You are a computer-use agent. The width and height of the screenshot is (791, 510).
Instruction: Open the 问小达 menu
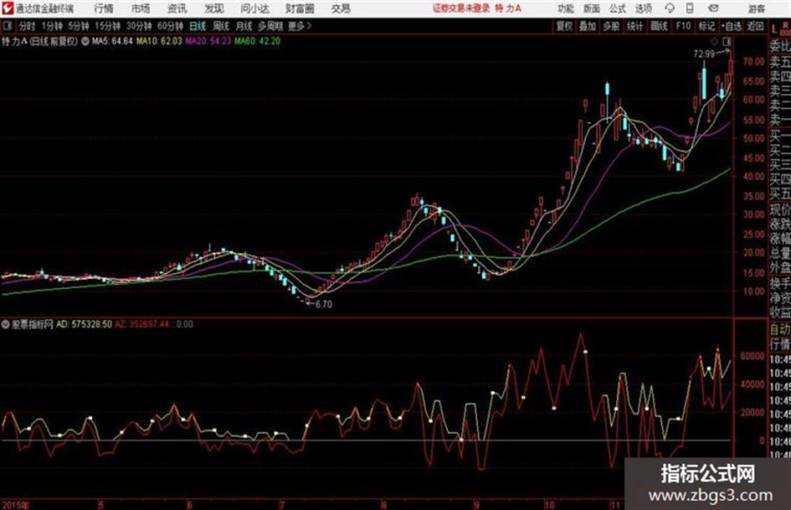coord(254,8)
